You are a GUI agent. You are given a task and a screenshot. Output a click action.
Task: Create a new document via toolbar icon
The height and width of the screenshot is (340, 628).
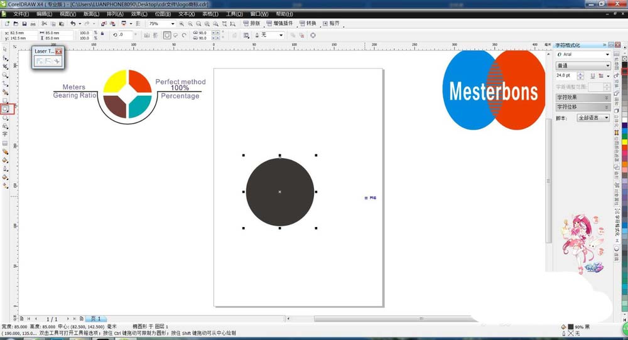(7, 24)
